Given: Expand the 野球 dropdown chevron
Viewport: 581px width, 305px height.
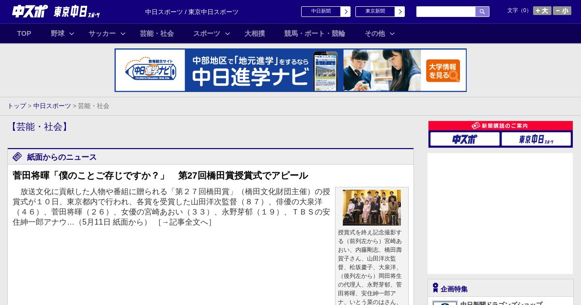Looking at the screenshot, I should click(72, 33).
